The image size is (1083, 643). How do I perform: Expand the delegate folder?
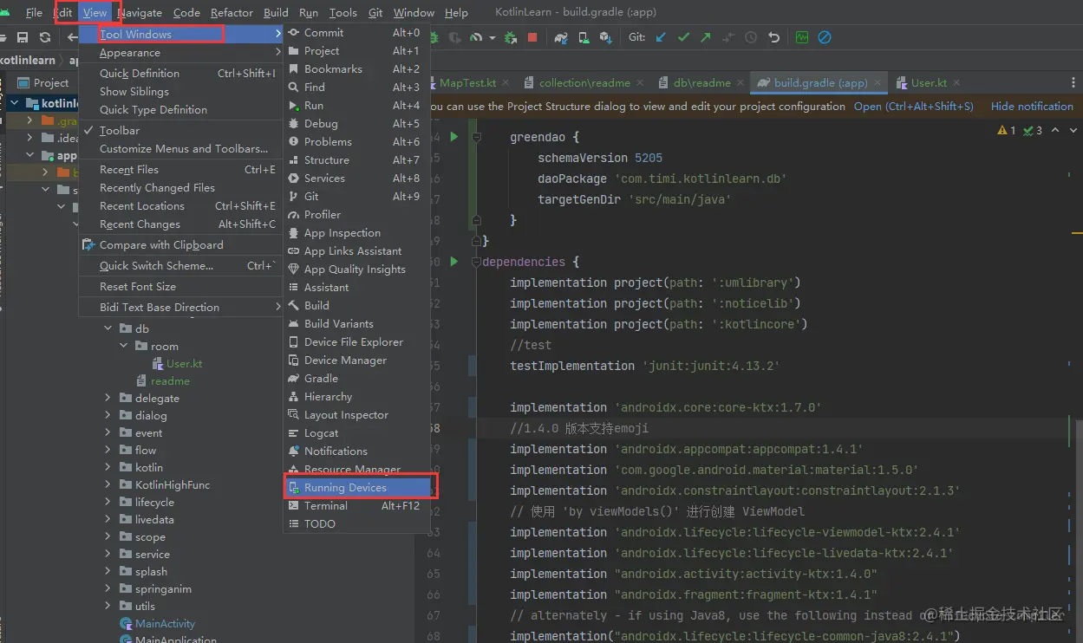tap(108, 398)
